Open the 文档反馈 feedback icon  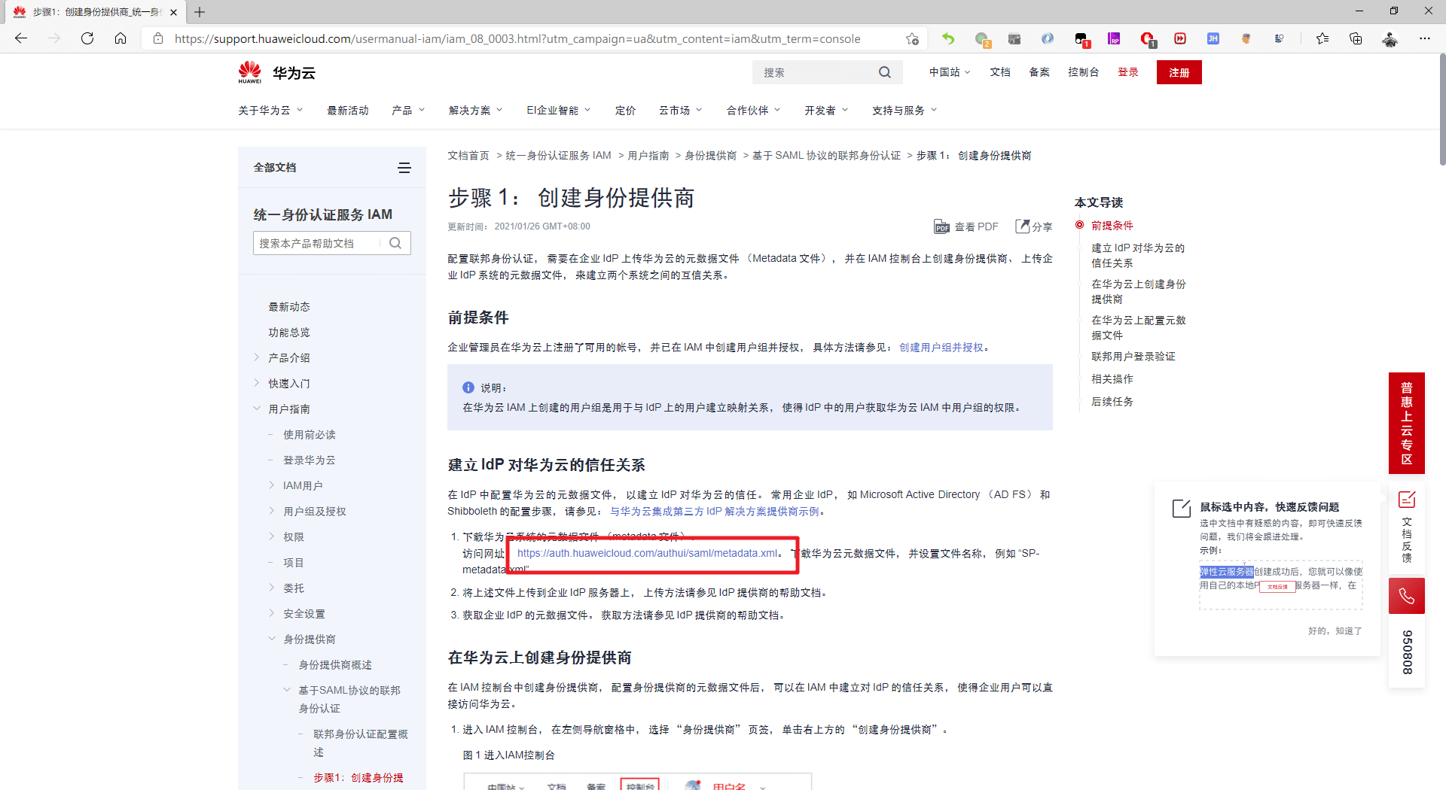point(1406,500)
